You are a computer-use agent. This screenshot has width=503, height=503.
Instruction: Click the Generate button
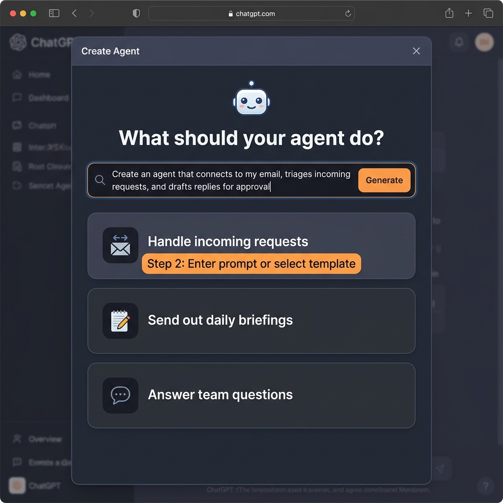[384, 180]
